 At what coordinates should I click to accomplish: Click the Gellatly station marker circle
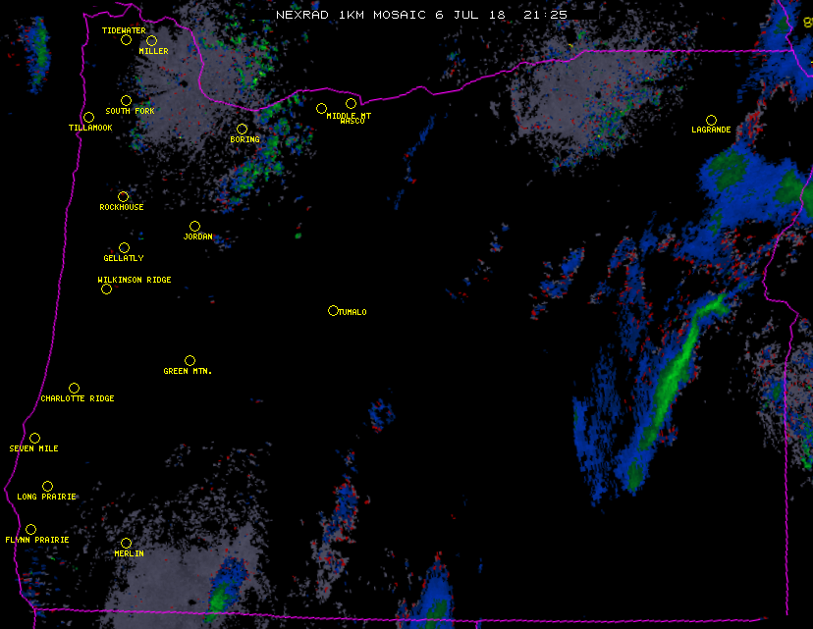coord(124,247)
